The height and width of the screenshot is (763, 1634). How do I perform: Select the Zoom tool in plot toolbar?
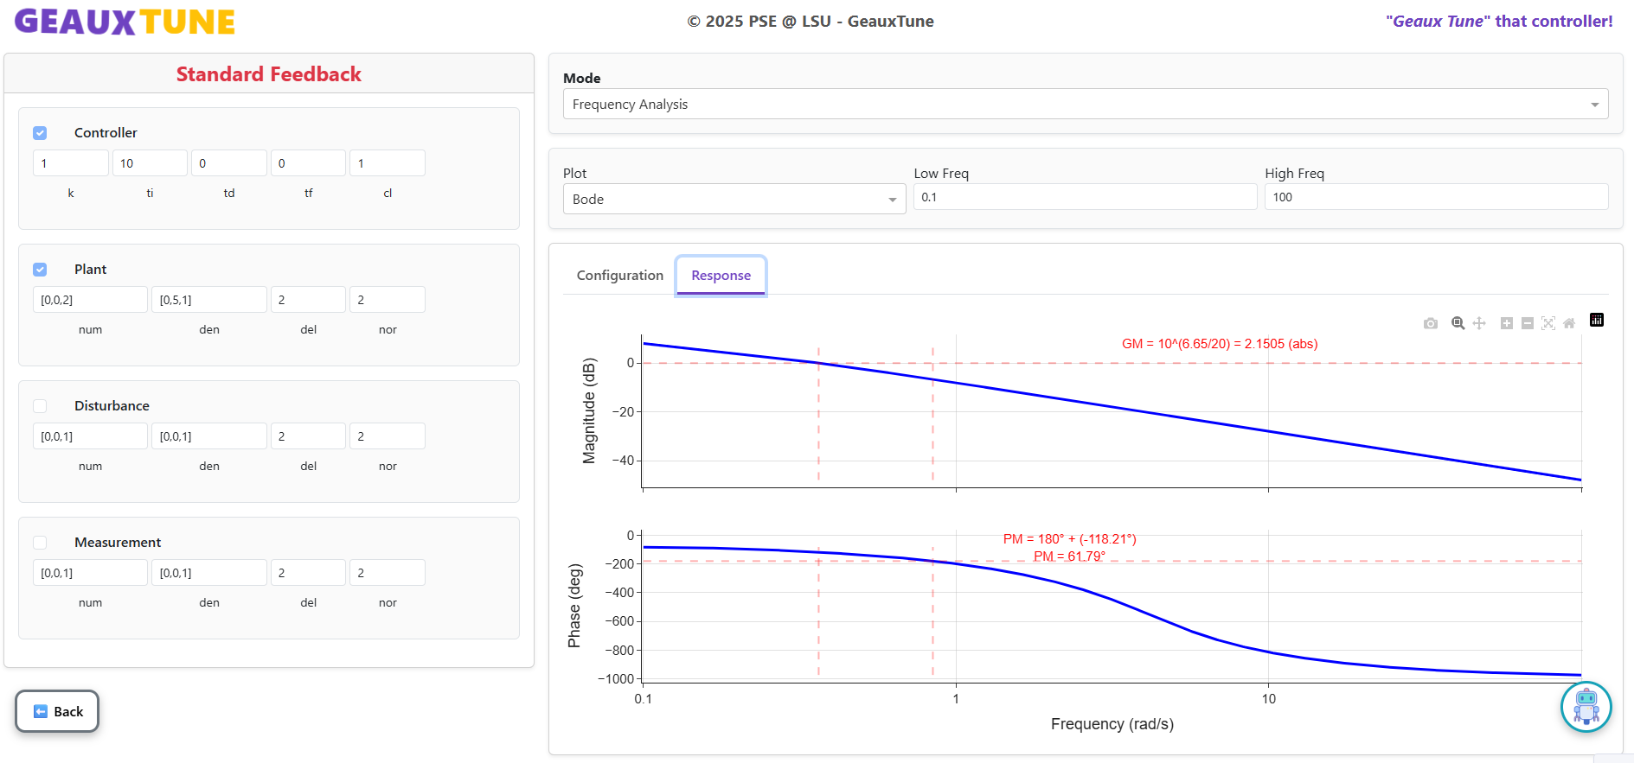coord(1458,323)
